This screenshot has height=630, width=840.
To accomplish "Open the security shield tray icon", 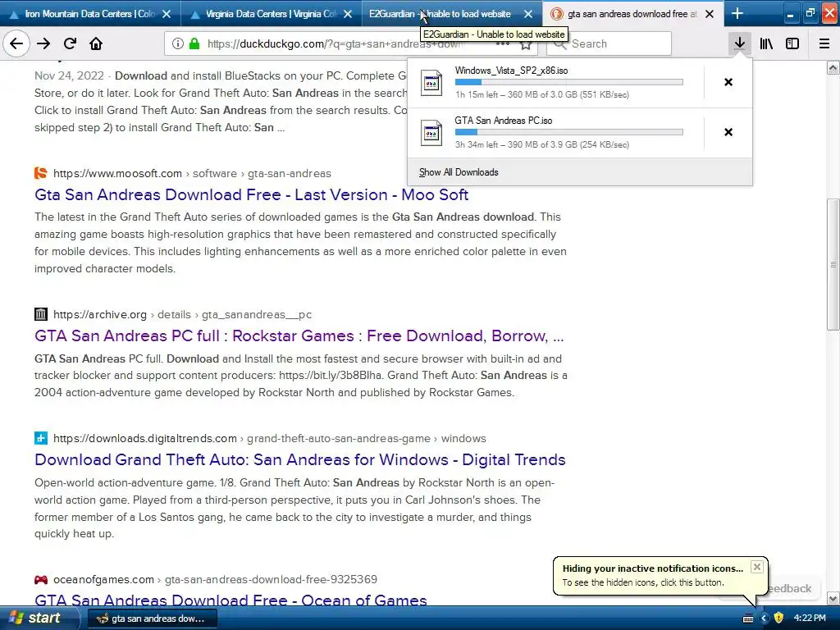I will (x=779, y=619).
